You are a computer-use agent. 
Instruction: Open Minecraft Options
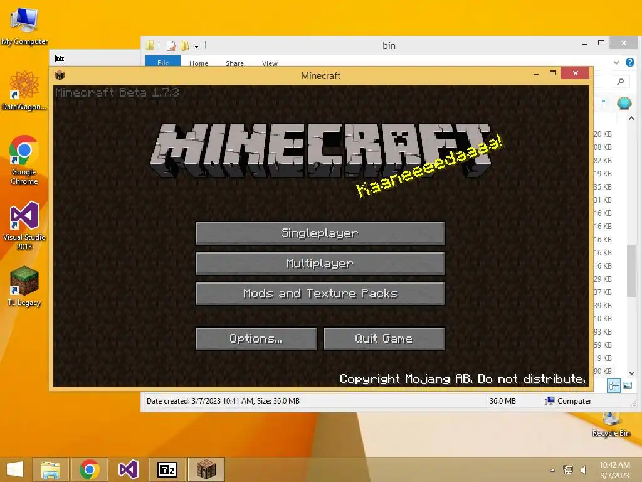click(x=256, y=338)
